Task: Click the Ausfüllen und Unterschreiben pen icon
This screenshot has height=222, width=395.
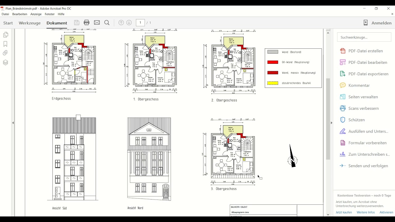Action: (343, 131)
